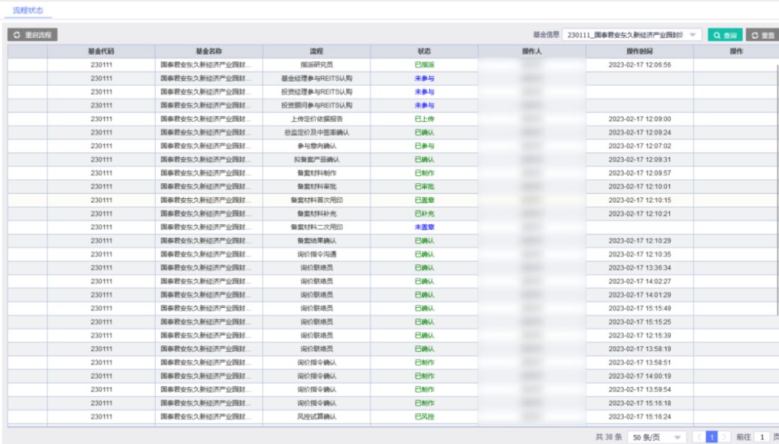Viewport: 779px width, 444px height.
Task: Click the 前往 page number input field
Action: pyautogui.click(x=762, y=437)
